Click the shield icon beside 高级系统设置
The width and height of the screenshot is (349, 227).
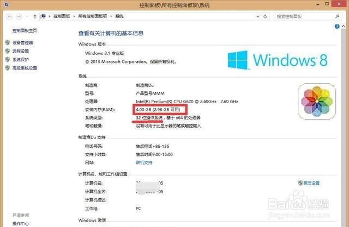click(8, 68)
